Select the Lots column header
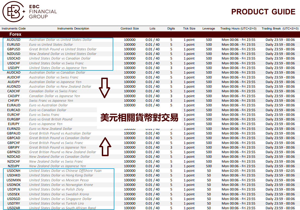 pyautogui.click(x=152, y=28)
